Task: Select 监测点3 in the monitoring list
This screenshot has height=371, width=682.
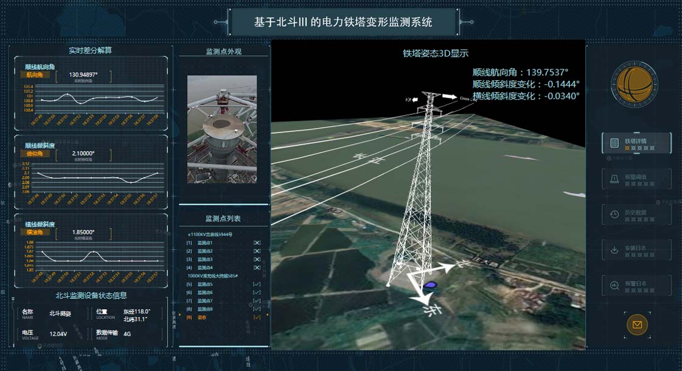Action: pyautogui.click(x=205, y=259)
